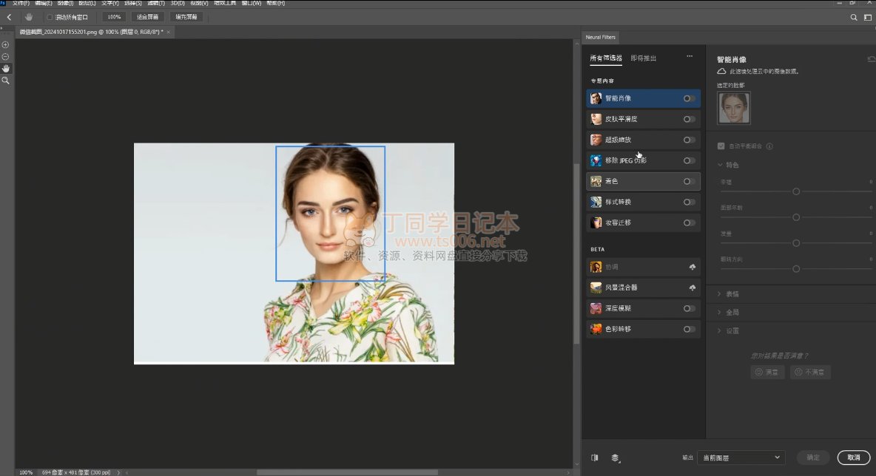The image size is (876, 476).
Task: Check the 滚动所有窗口 checkbox
Action: [x=50, y=16]
